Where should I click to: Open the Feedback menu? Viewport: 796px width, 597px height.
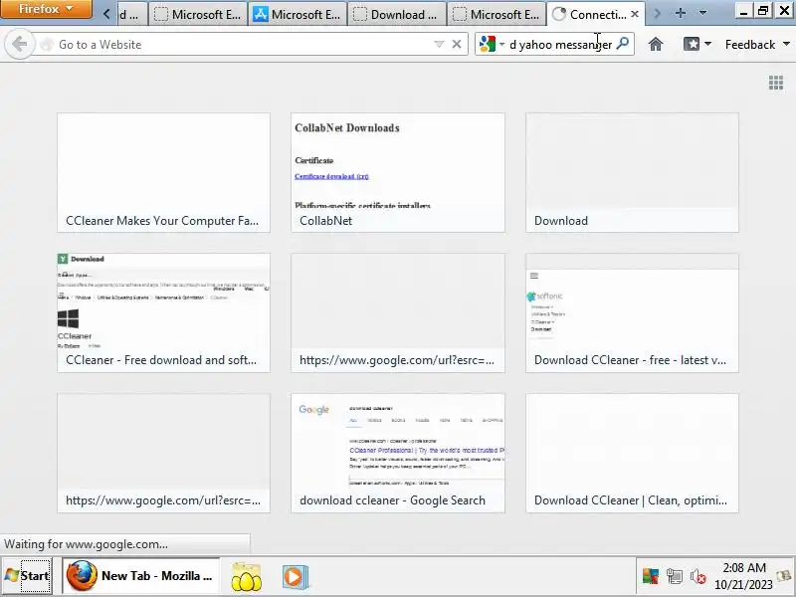pos(757,45)
